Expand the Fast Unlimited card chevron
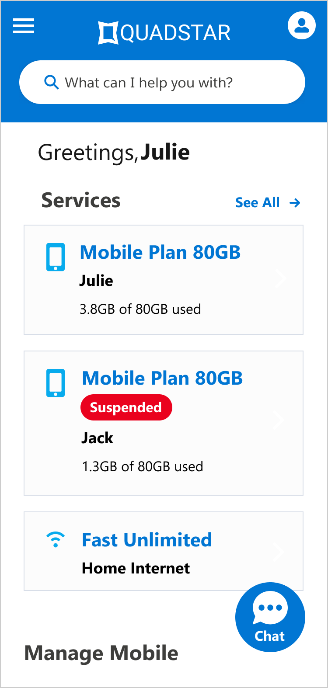 tap(279, 552)
